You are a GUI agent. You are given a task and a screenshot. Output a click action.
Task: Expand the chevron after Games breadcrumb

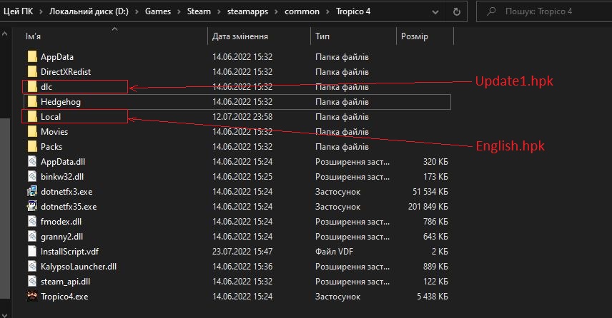[x=179, y=11]
